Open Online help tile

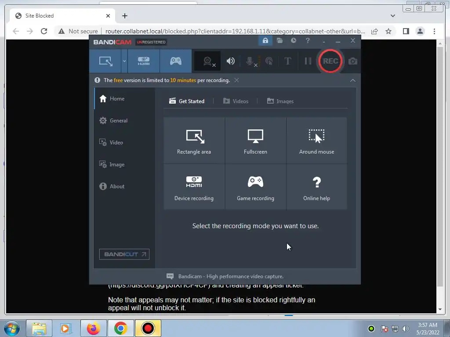pyautogui.click(x=316, y=187)
